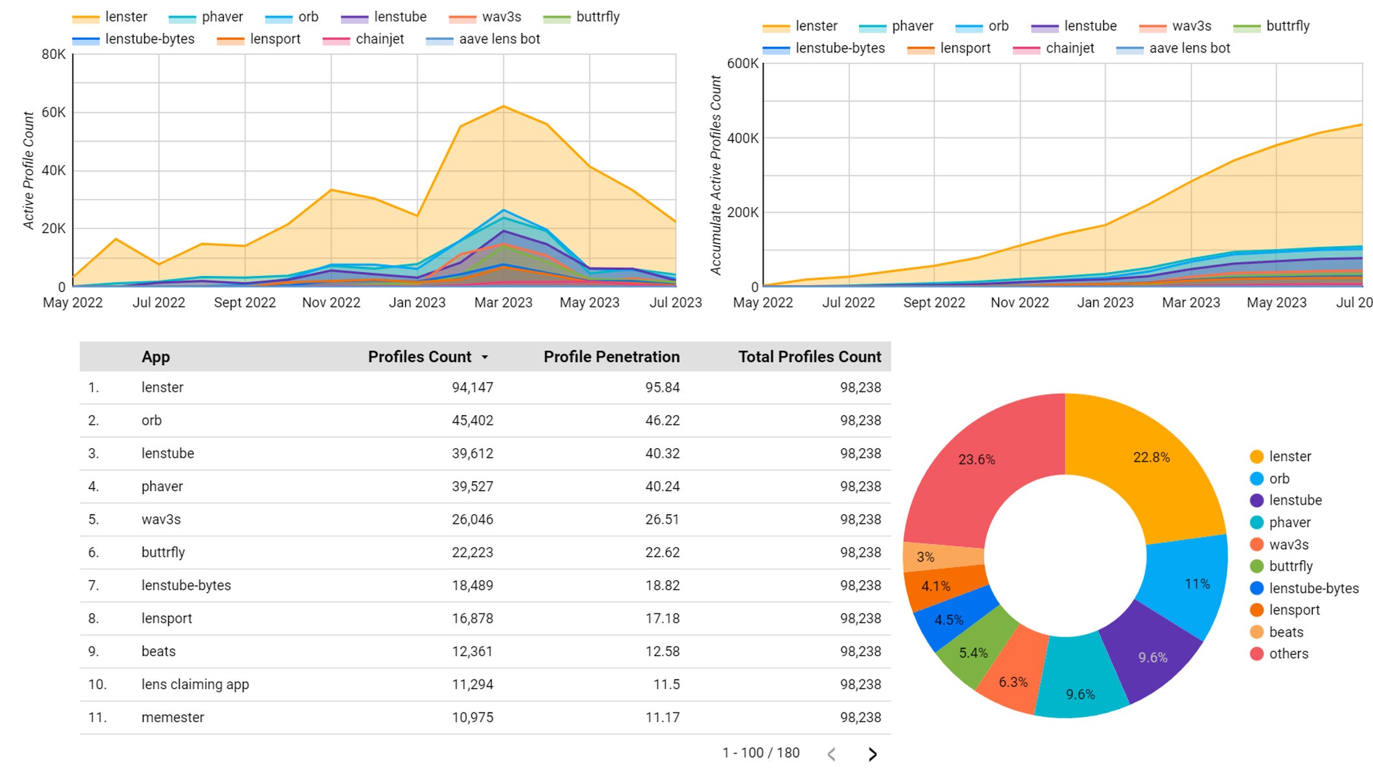Click orb legend dot beside donut chart
1373x772 pixels.
tap(1256, 479)
